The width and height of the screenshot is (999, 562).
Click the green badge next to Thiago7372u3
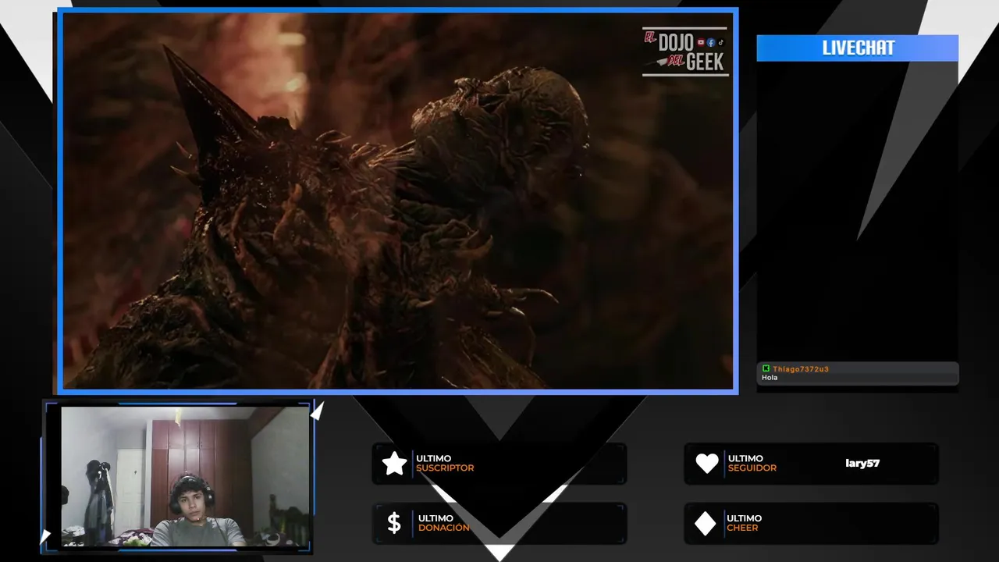pyautogui.click(x=766, y=368)
